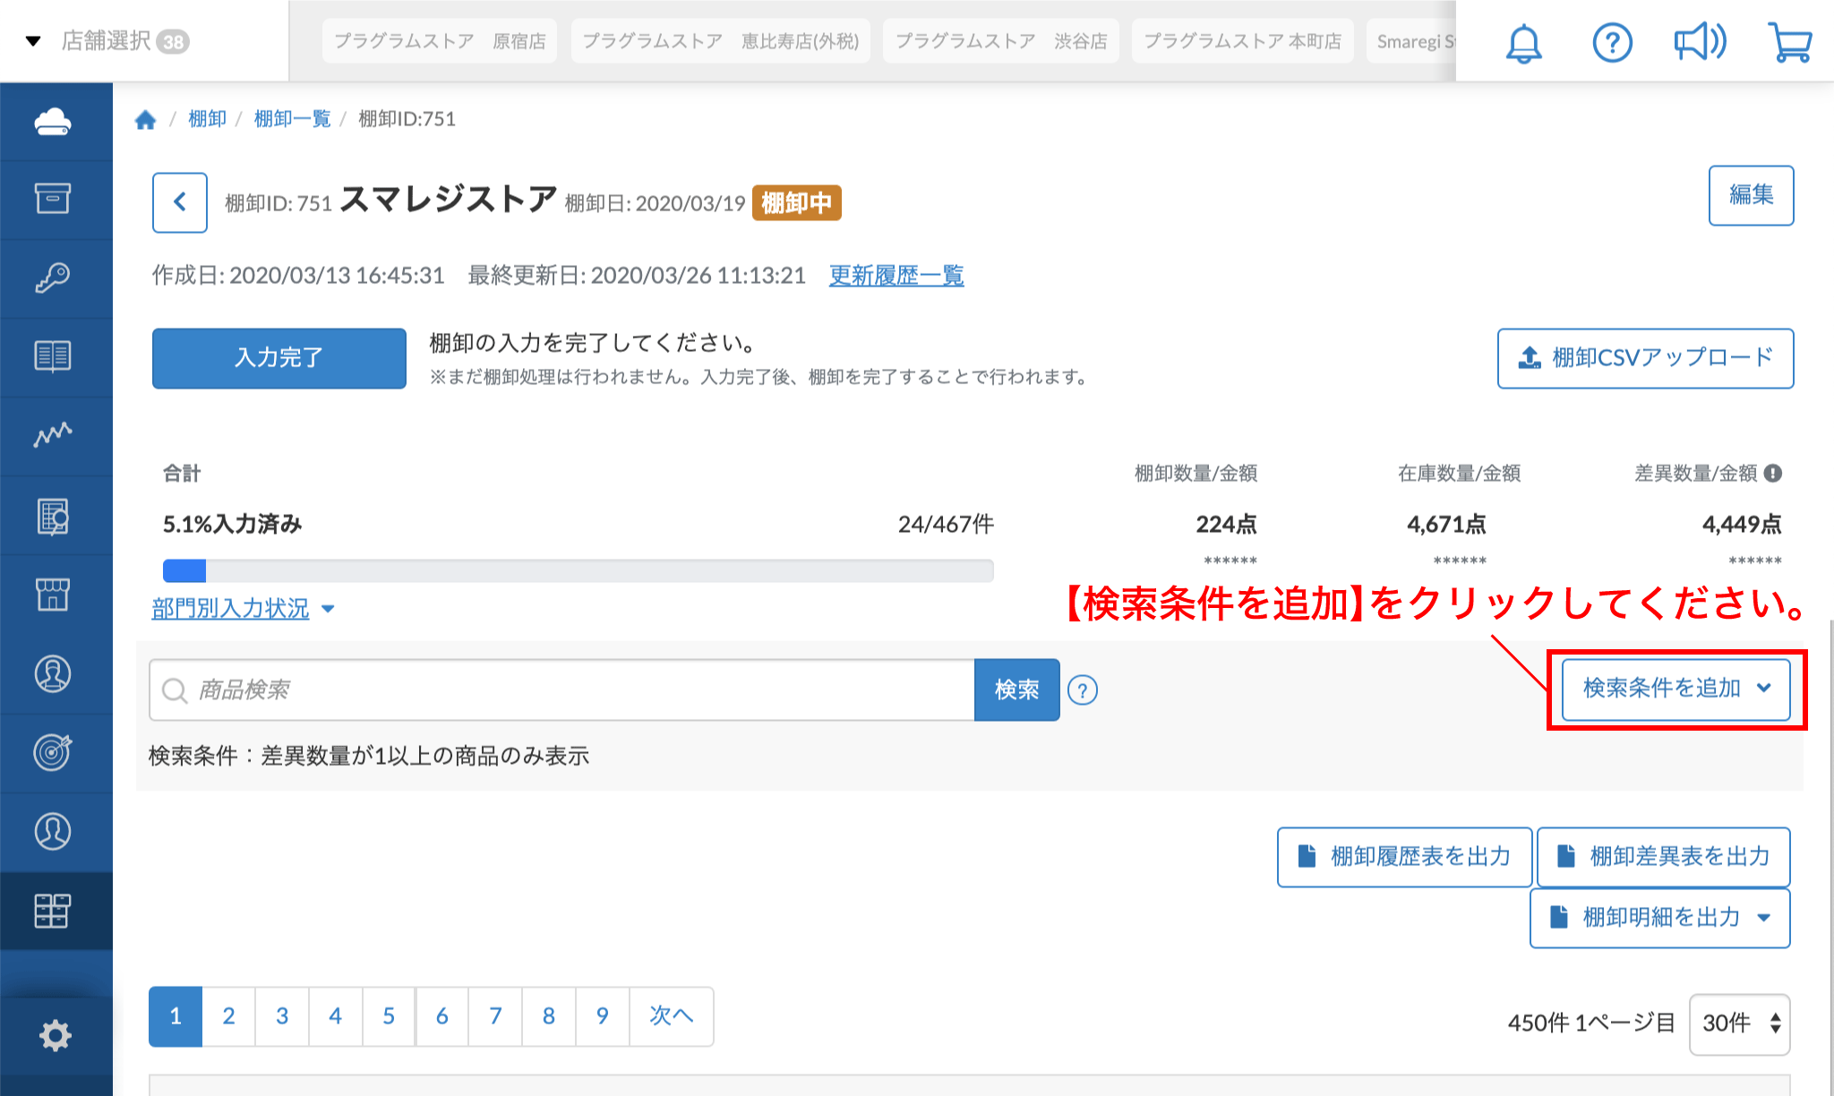The width and height of the screenshot is (1834, 1096).
Task: Open the 30件 per-page selector
Action: [1739, 1023]
